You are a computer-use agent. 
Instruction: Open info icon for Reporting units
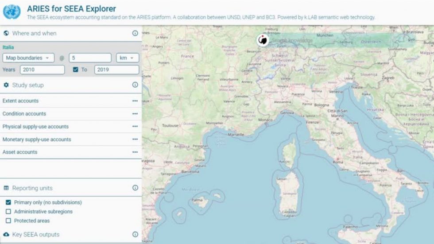[135, 188]
